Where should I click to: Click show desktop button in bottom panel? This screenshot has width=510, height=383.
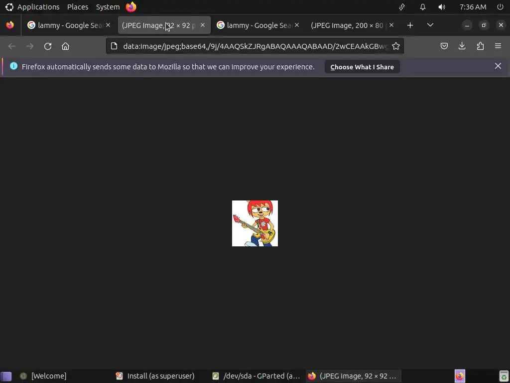click(x=6, y=376)
